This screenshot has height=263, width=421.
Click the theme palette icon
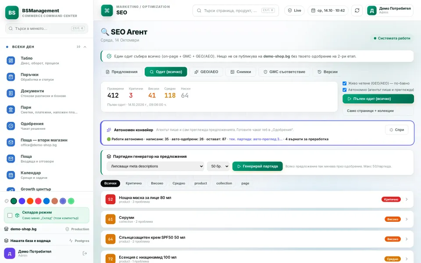pos(7,201)
